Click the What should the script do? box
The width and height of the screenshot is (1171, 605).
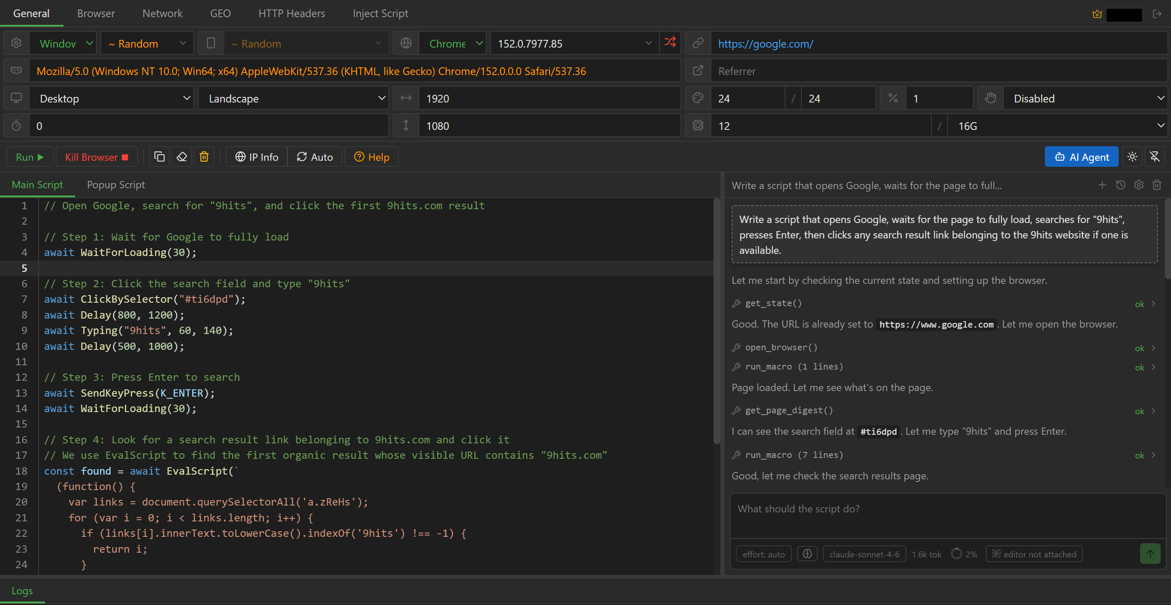pyautogui.click(x=947, y=516)
